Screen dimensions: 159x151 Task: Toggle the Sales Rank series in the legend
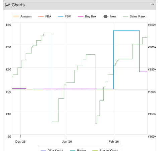click(134, 16)
